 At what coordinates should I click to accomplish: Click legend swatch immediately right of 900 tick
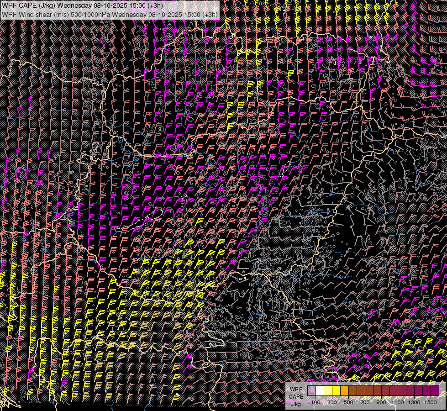pyautogui.click(x=385, y=391)
